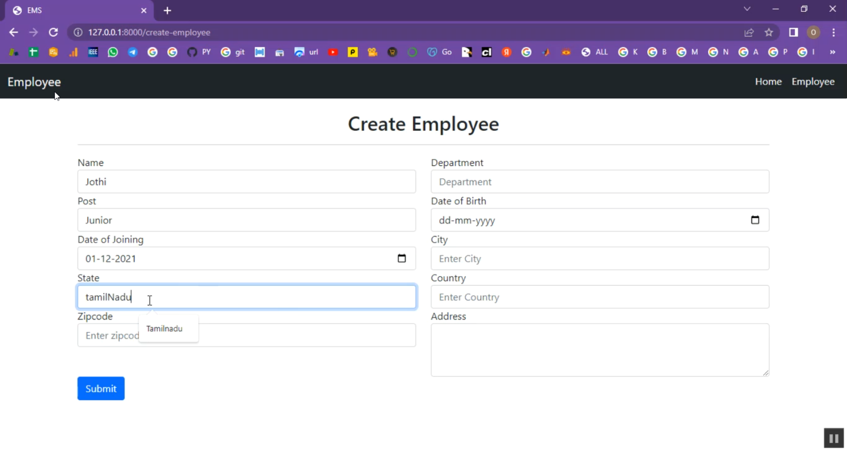Open the Google N bookmark
Screen dimensions: 847x451
(x=718, y=52)
